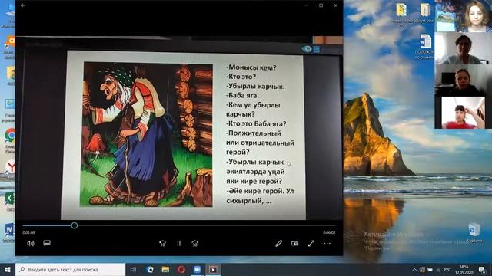
Task: Open the notification action center
Action: 482,270
